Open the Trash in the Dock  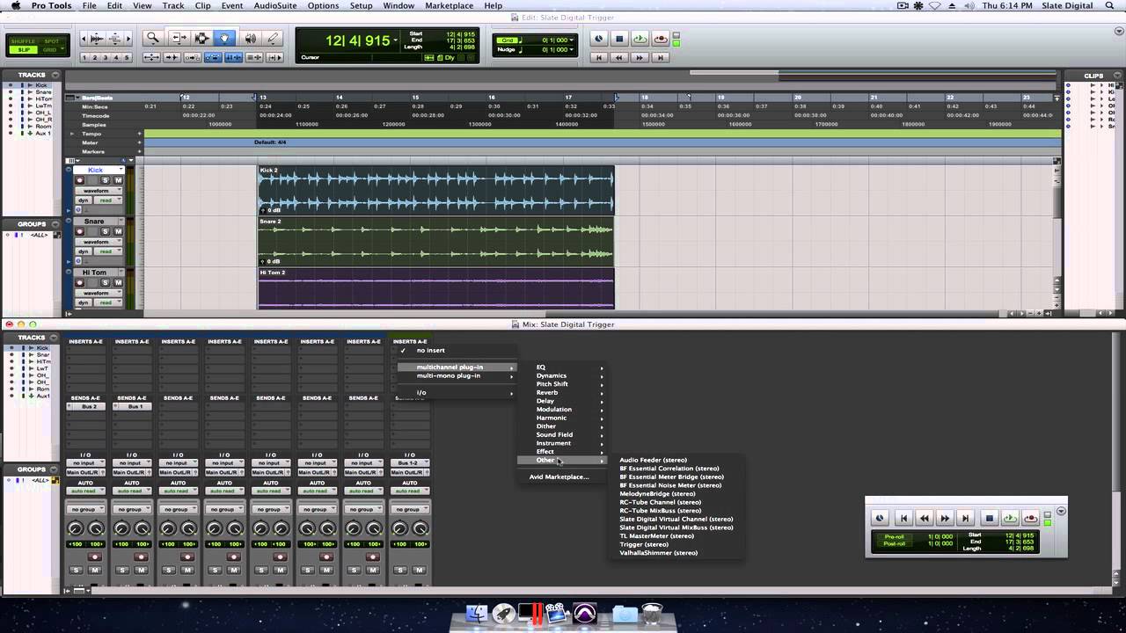point(652,614)
